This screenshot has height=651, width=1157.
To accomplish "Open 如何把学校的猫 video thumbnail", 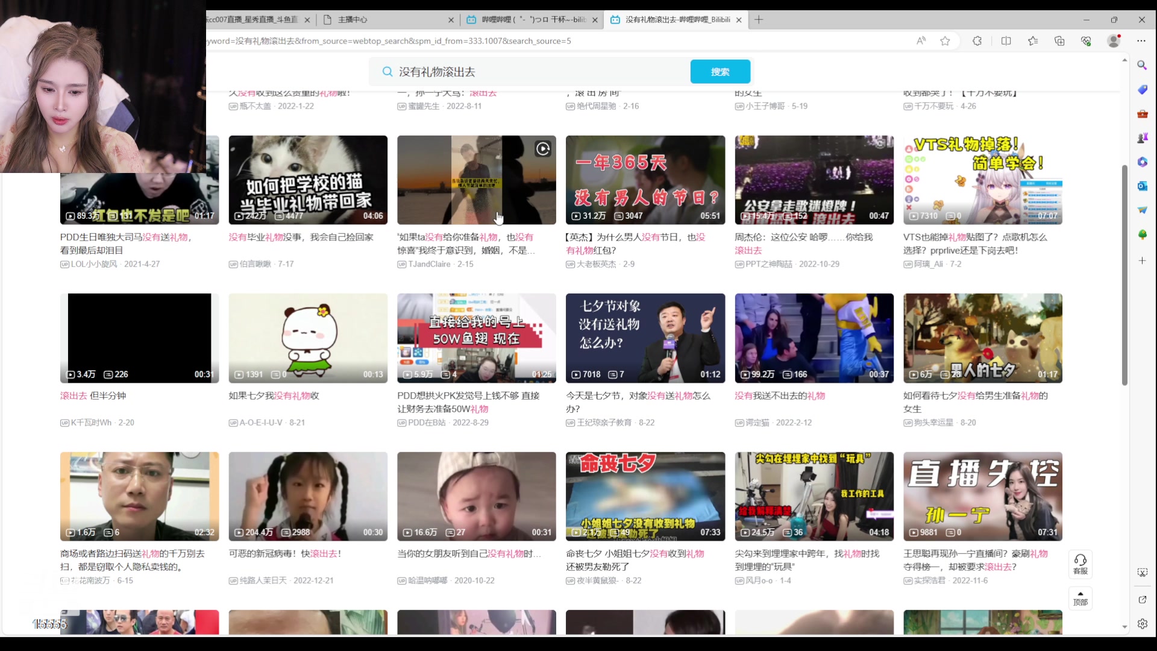I will point(308,180).
